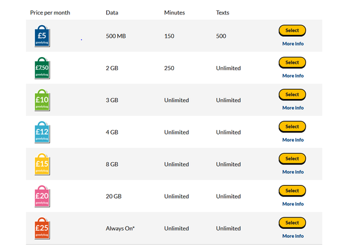Screen dimensions: 360x245
Task: Select the £15 8 GB plan
Action: click(x=292, y=159)
